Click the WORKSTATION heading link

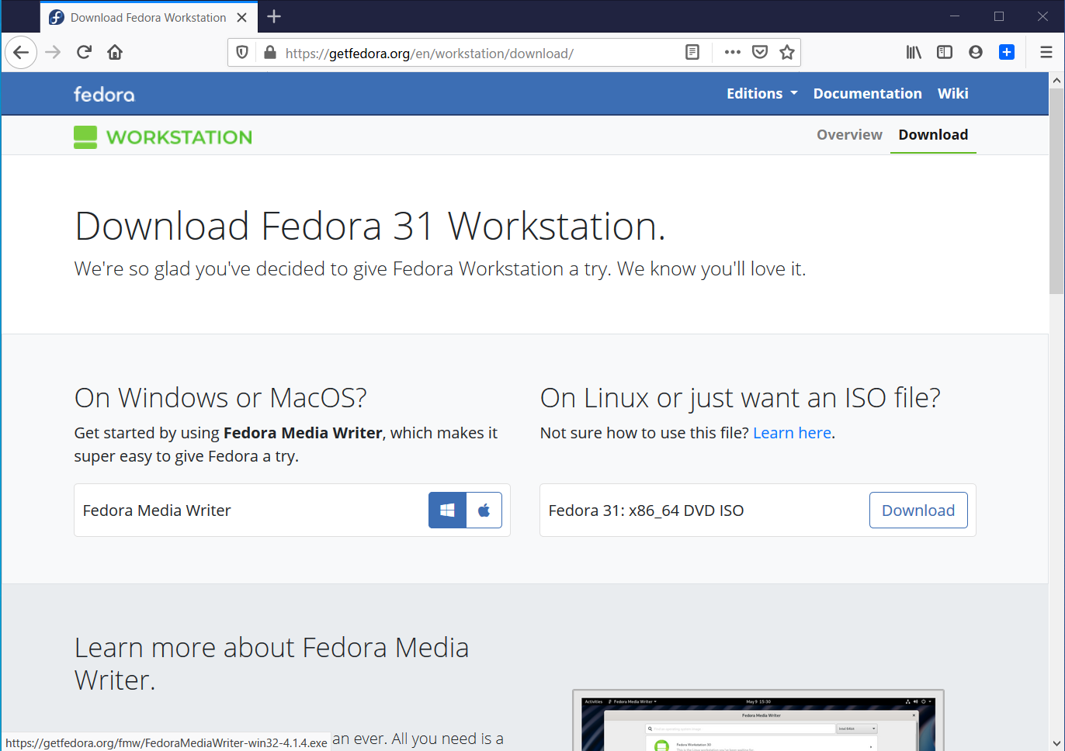(x=179, y=137)
